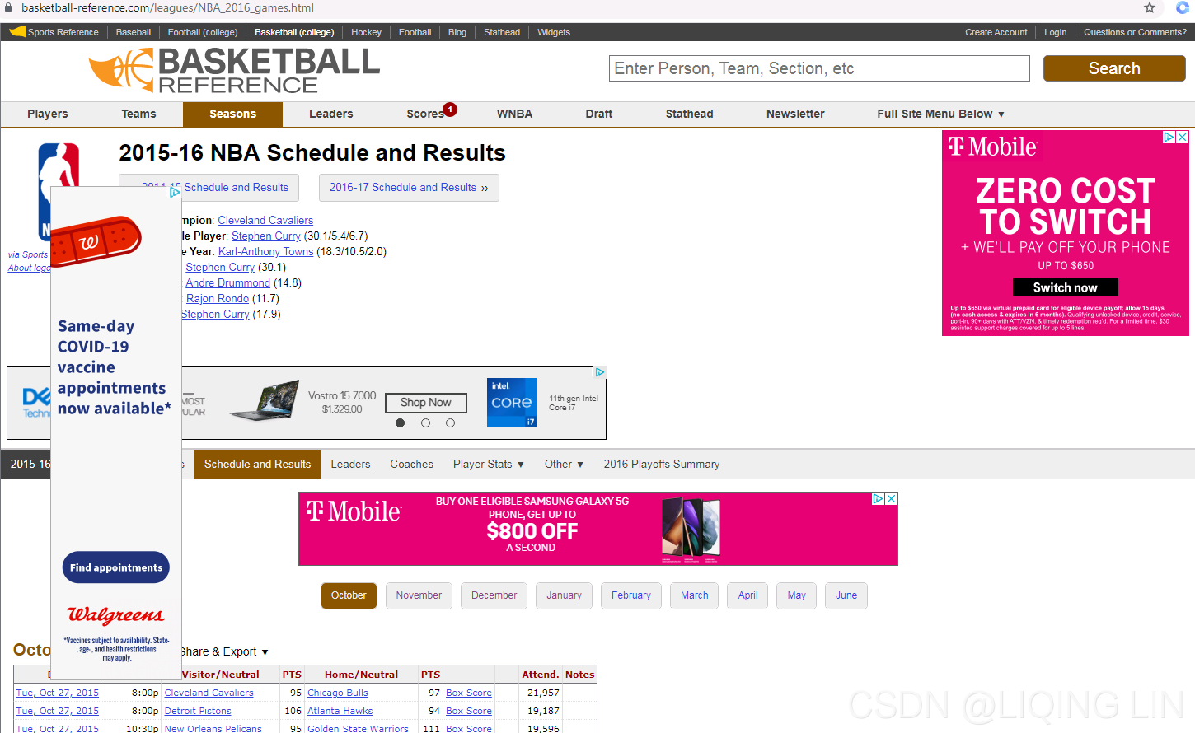Go to the WNBA section

514,114
